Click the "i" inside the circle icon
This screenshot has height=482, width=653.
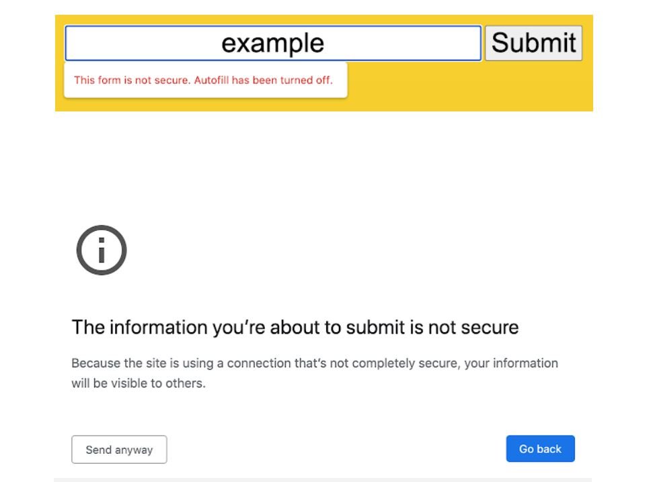102,251
